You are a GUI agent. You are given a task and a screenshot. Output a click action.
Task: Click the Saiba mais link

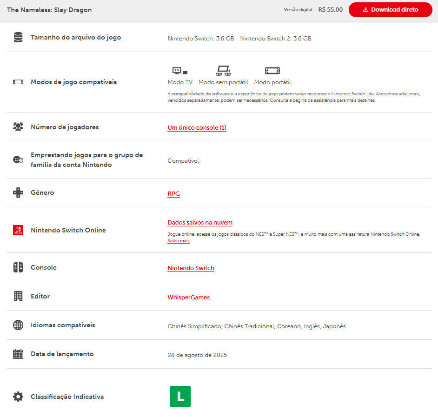[x=179, y=241]
